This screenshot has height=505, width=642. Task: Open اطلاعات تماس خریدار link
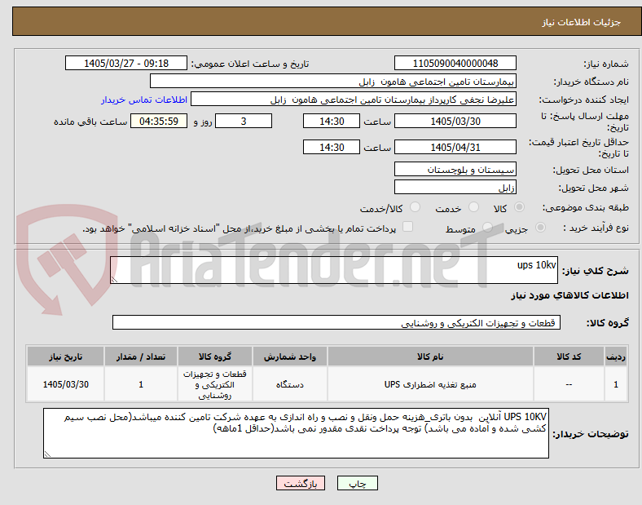pyautogui.click(x=144, y=100)
